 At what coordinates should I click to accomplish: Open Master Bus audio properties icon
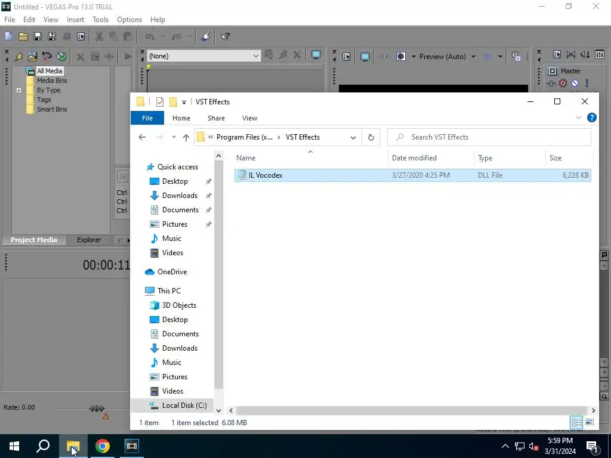tap(557, 54)
